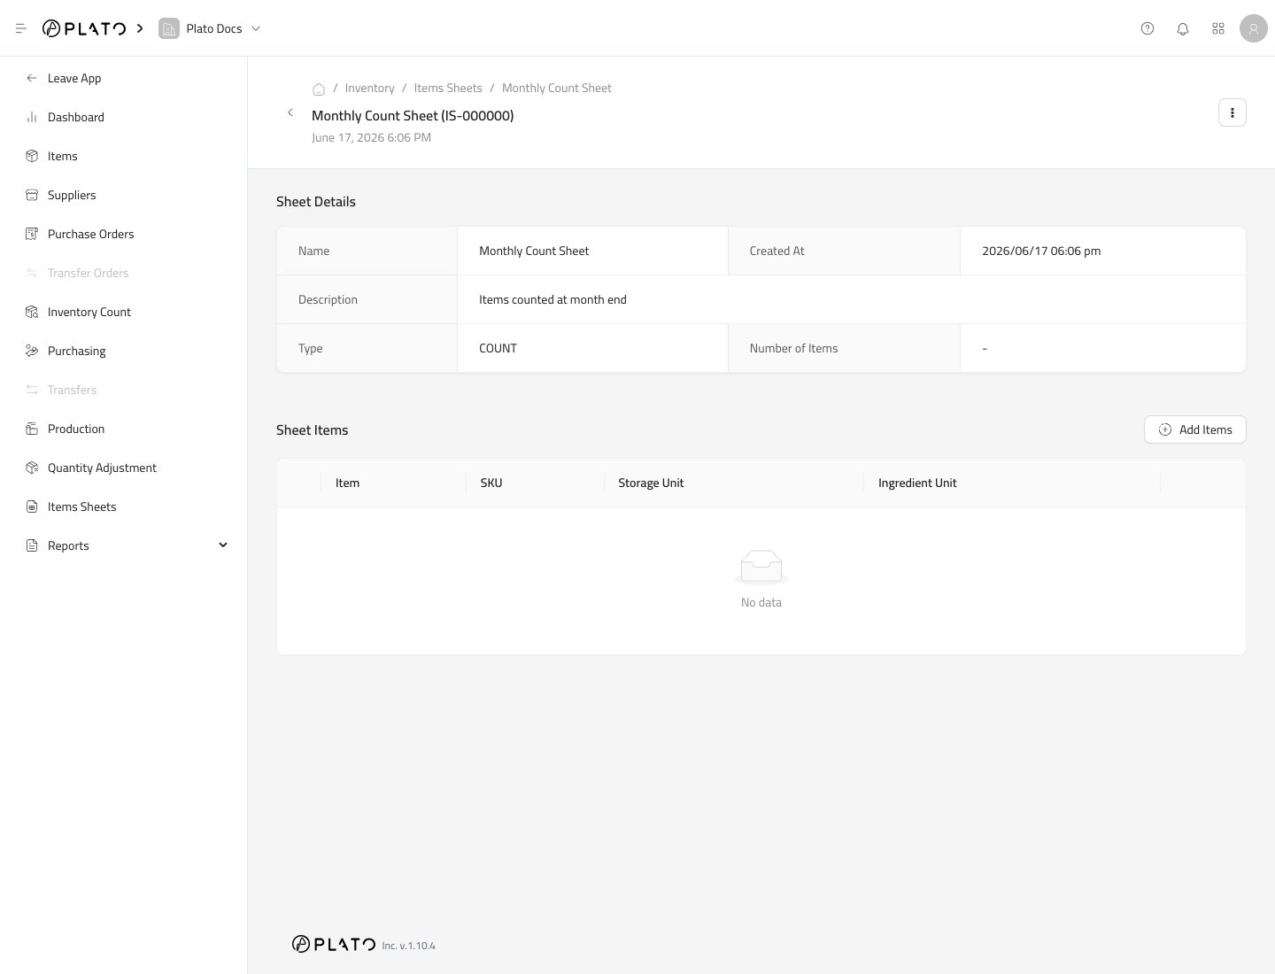Go to Leave App
The height and width of the screenshot is (974, 1275).
124,78
